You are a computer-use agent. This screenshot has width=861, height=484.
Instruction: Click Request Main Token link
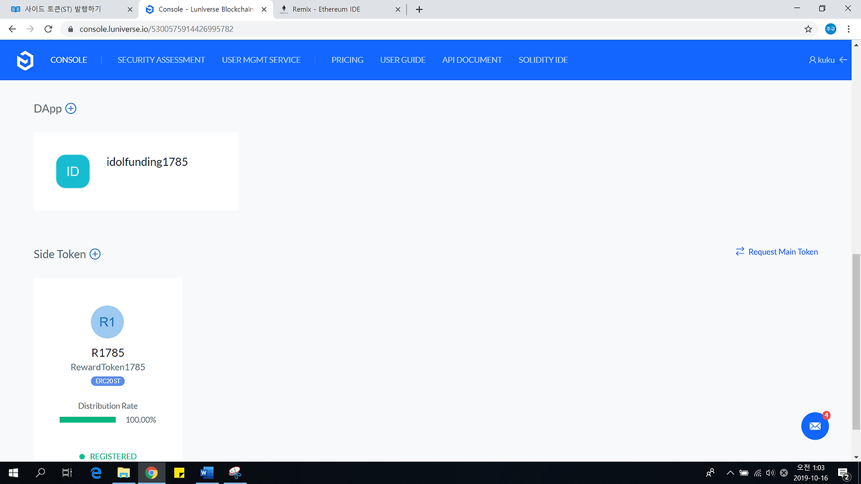777,251
